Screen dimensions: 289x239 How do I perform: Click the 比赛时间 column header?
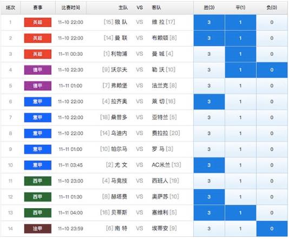pyautogui.click(x=70, y=8)
